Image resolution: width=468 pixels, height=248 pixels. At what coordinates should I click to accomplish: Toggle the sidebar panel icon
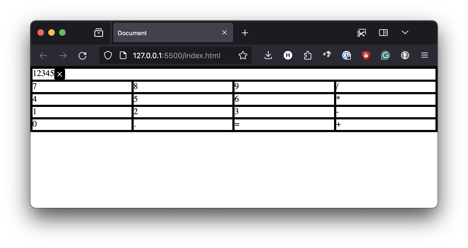coord(383,33)
